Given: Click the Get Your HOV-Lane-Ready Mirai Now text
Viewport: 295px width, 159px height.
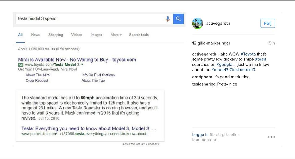Looking at the screenshot, I should pos(48,69).
